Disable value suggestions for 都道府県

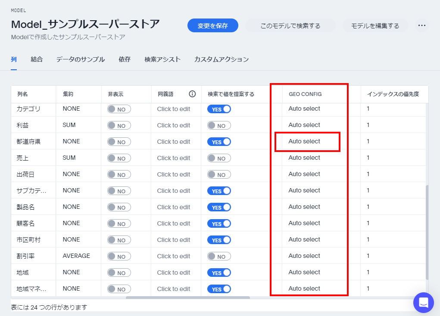[219, 142]
